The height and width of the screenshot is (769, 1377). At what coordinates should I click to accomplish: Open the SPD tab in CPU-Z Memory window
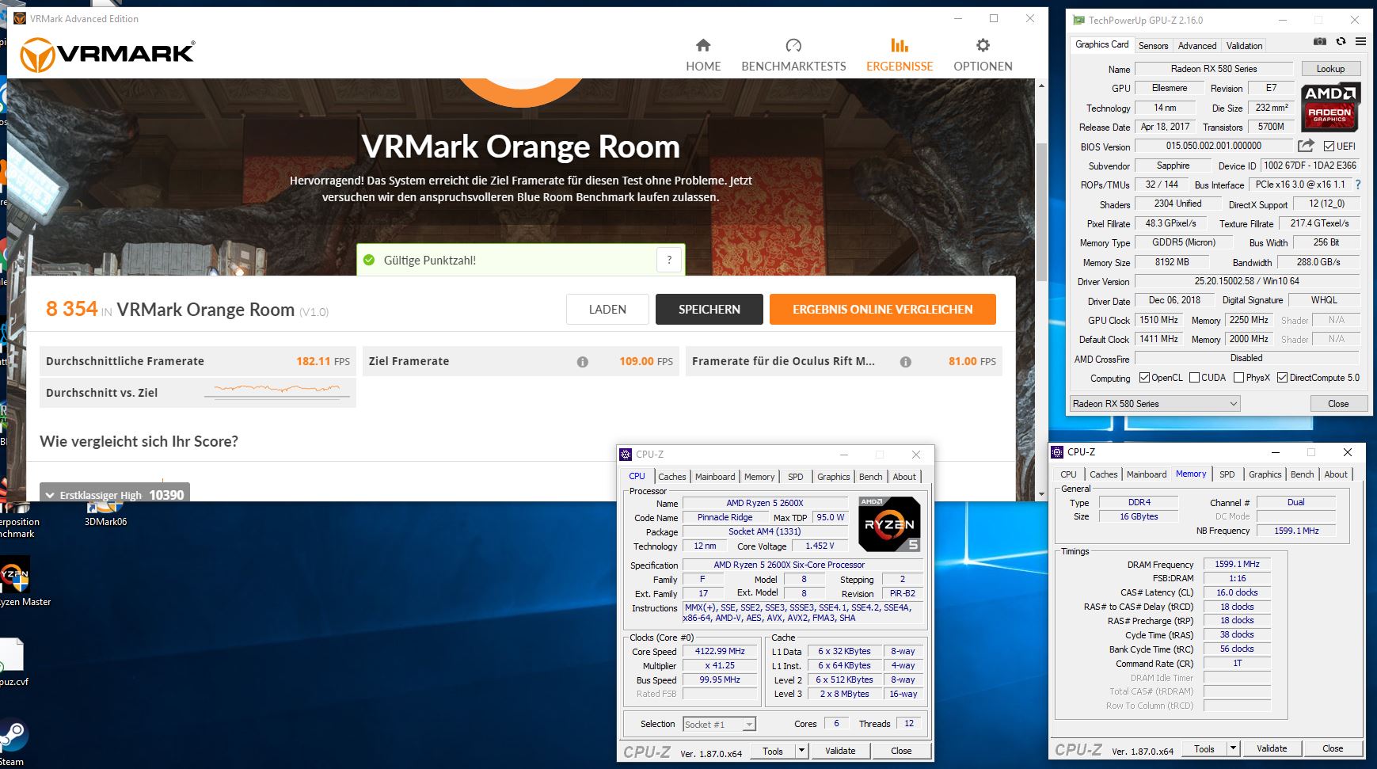1227,474
